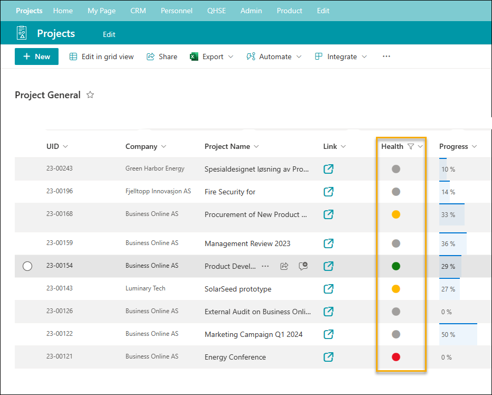Go to Home in top navigation
Image resolution: width=492 pixels, height=395 pixels.
[63, 11]
